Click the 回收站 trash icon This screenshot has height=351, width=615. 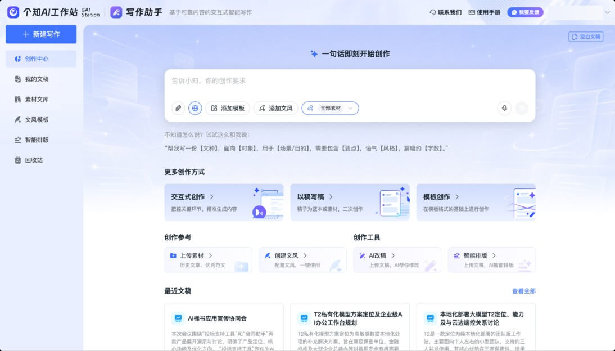point(17,160)
